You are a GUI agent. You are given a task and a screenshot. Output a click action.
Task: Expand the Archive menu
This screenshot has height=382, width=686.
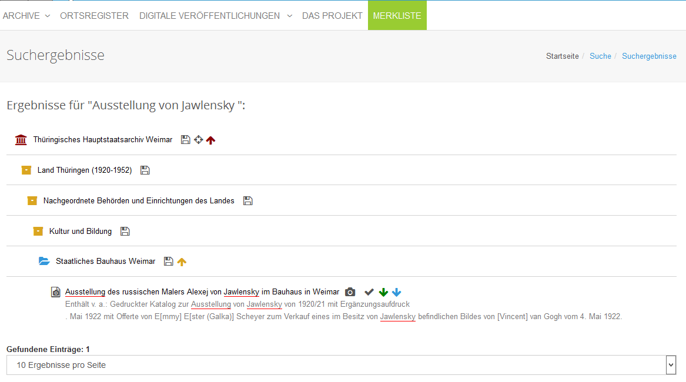click(x=26, y=16)
